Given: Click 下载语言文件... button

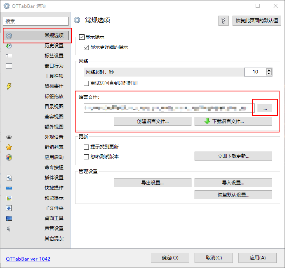Looking at the screenshot, I should 233,121.
